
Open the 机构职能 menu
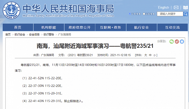[x=49, y=28]
